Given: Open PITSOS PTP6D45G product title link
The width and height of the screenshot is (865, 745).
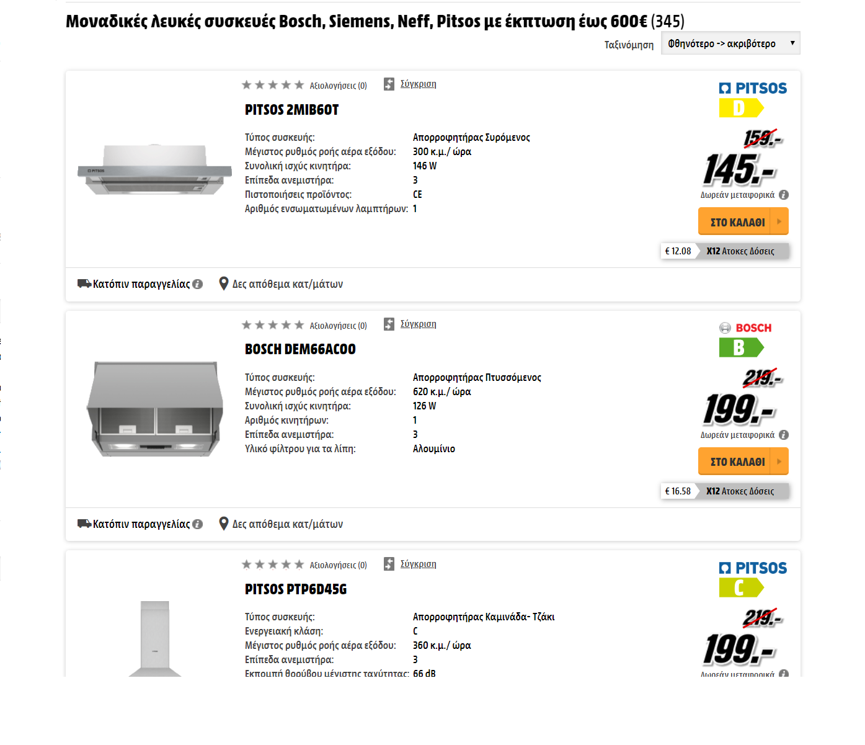Looking at the screenshot, I should pyautogui.click(x=295, y=589).
